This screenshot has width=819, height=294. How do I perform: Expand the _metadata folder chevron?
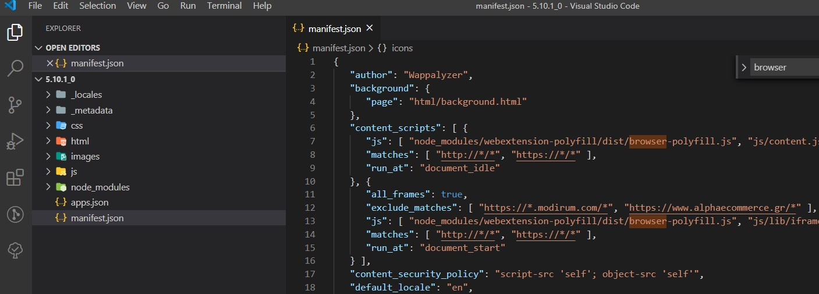[48, 110]
